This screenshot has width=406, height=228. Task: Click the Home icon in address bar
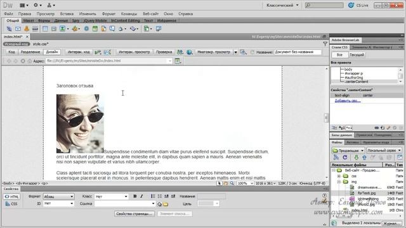pyautogui.click(x=30, y=61)
